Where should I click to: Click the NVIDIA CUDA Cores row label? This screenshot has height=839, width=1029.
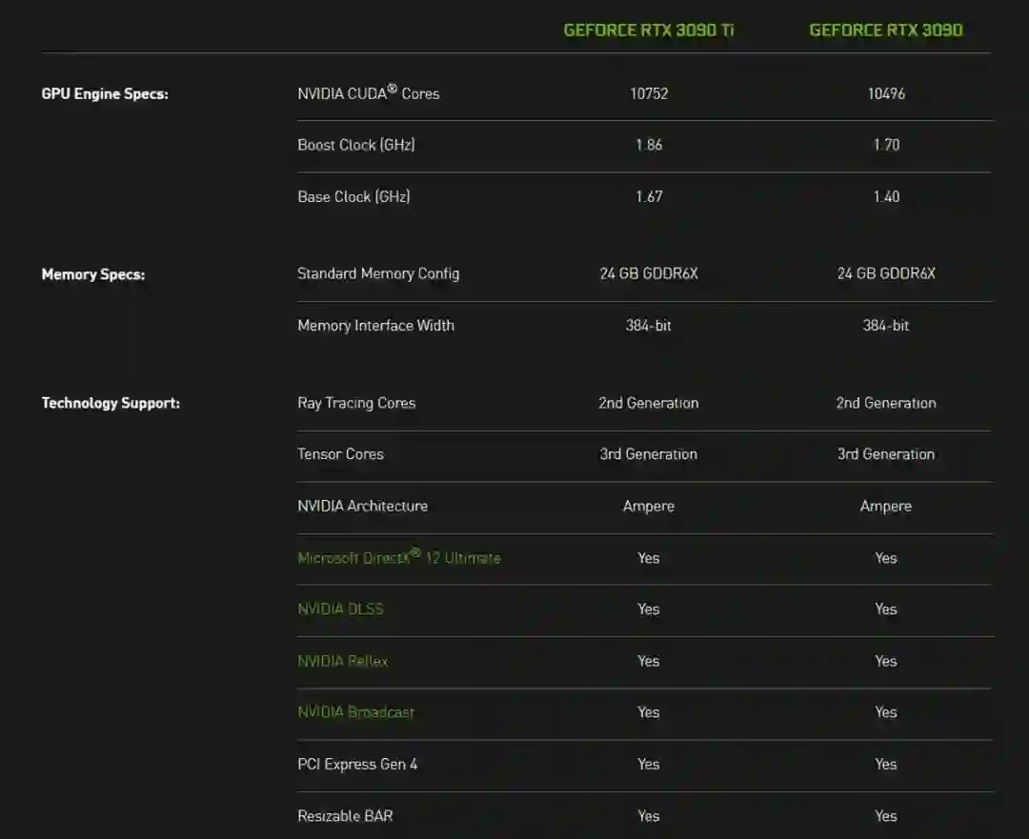click(x=368, y=93)
